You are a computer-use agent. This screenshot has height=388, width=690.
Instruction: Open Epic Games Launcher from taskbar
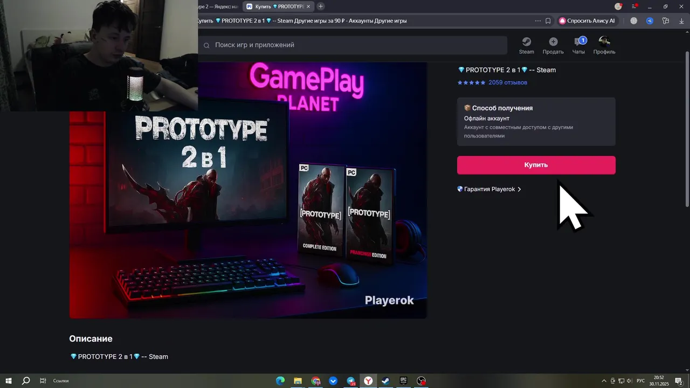[403, 381]
